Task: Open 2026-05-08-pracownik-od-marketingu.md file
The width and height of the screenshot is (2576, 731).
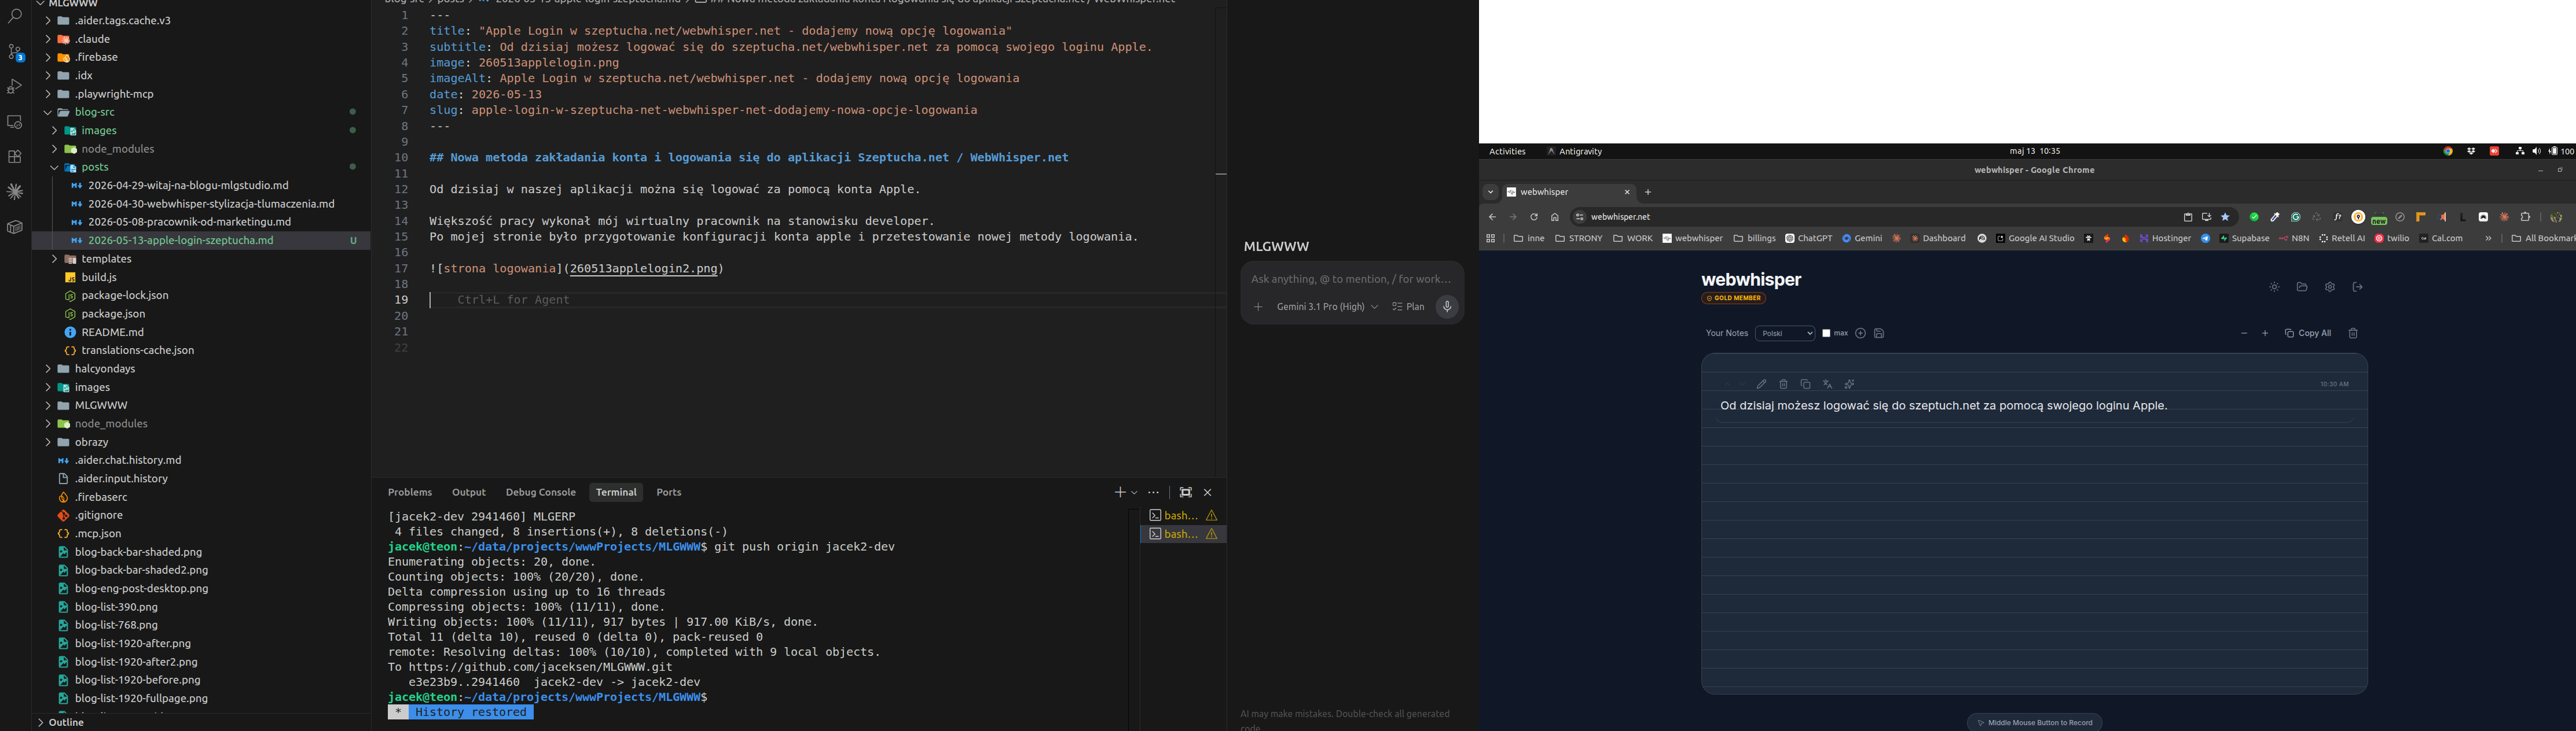Action: click(x=189, y=223)
